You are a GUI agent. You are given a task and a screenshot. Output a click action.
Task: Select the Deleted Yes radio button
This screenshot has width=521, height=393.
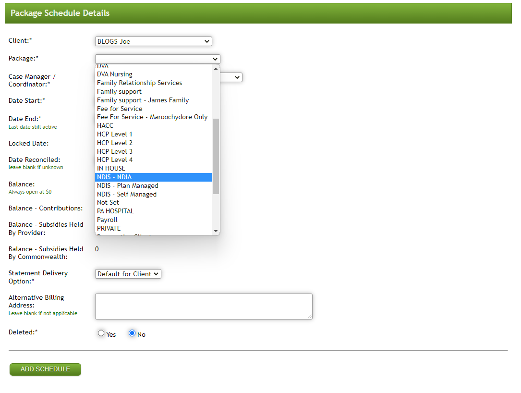pos(101,332)
